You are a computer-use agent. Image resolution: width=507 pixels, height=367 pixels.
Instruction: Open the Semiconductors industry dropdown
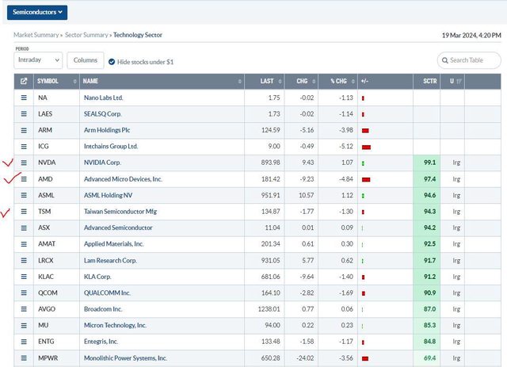[36, 12]
